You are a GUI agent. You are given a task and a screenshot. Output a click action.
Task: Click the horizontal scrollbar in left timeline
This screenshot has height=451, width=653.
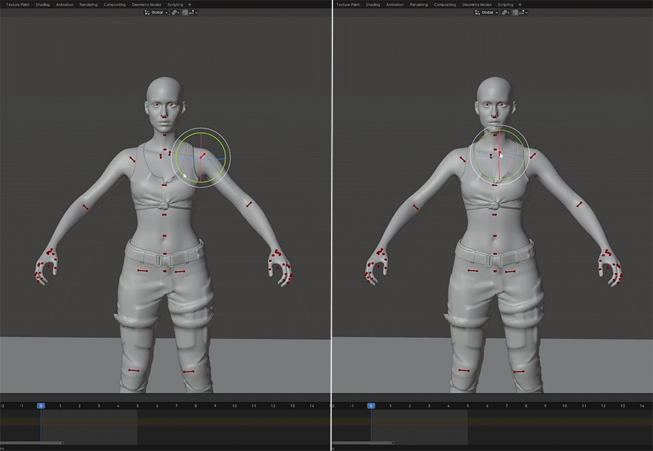coord(31,443)
